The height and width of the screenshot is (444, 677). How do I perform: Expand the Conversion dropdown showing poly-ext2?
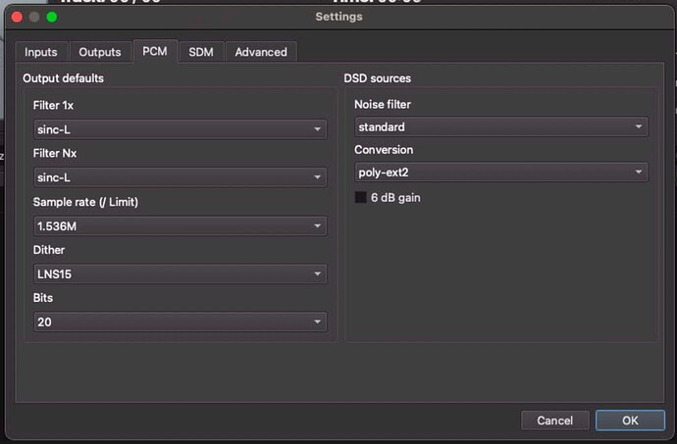coord(501,173)
